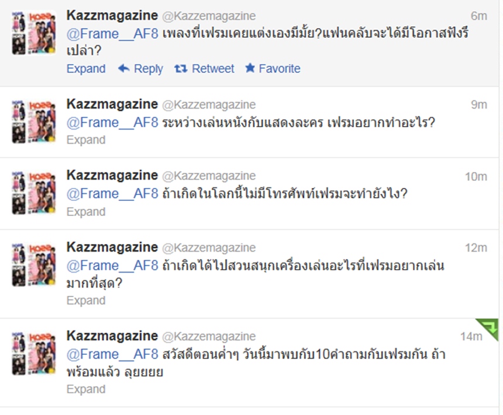
Task: Click the Favorite star icon
Action: (x=250, y=68)
